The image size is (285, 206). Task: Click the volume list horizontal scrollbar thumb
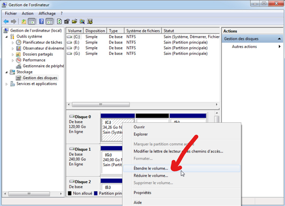coord(101,105)
